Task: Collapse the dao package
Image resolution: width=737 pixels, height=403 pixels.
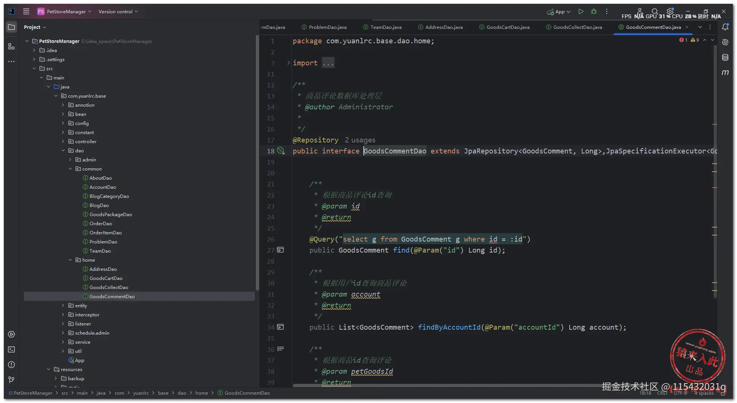Action: tap(63, 150)
